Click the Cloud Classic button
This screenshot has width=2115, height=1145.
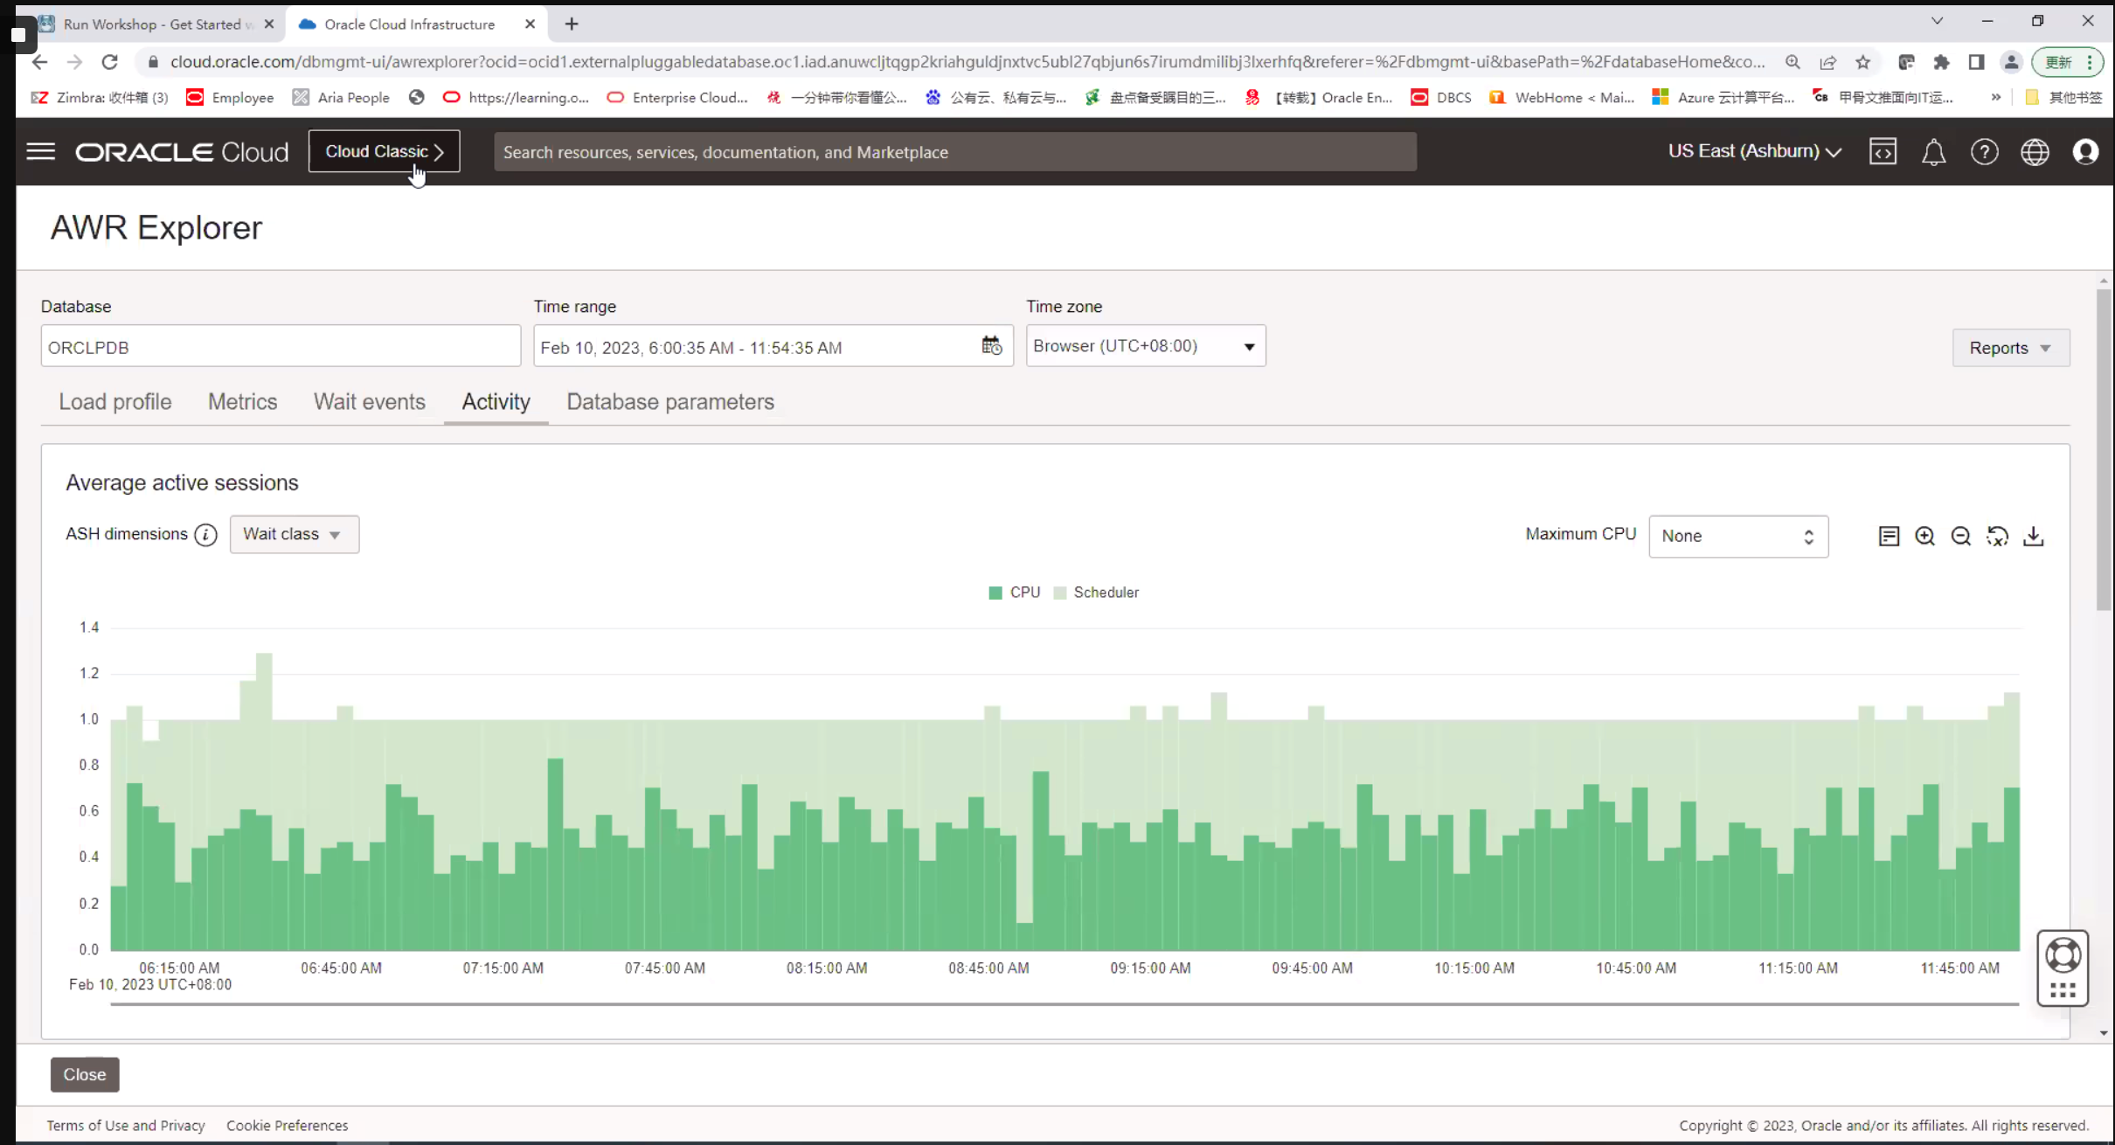tap(385, 151)
